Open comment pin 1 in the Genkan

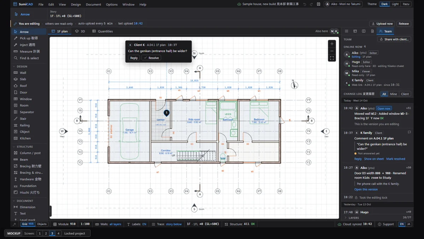166,113
